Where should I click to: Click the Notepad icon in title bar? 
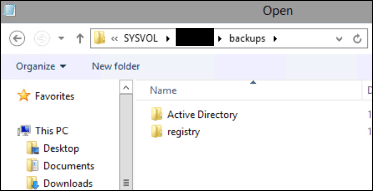(x=9, y=10)
